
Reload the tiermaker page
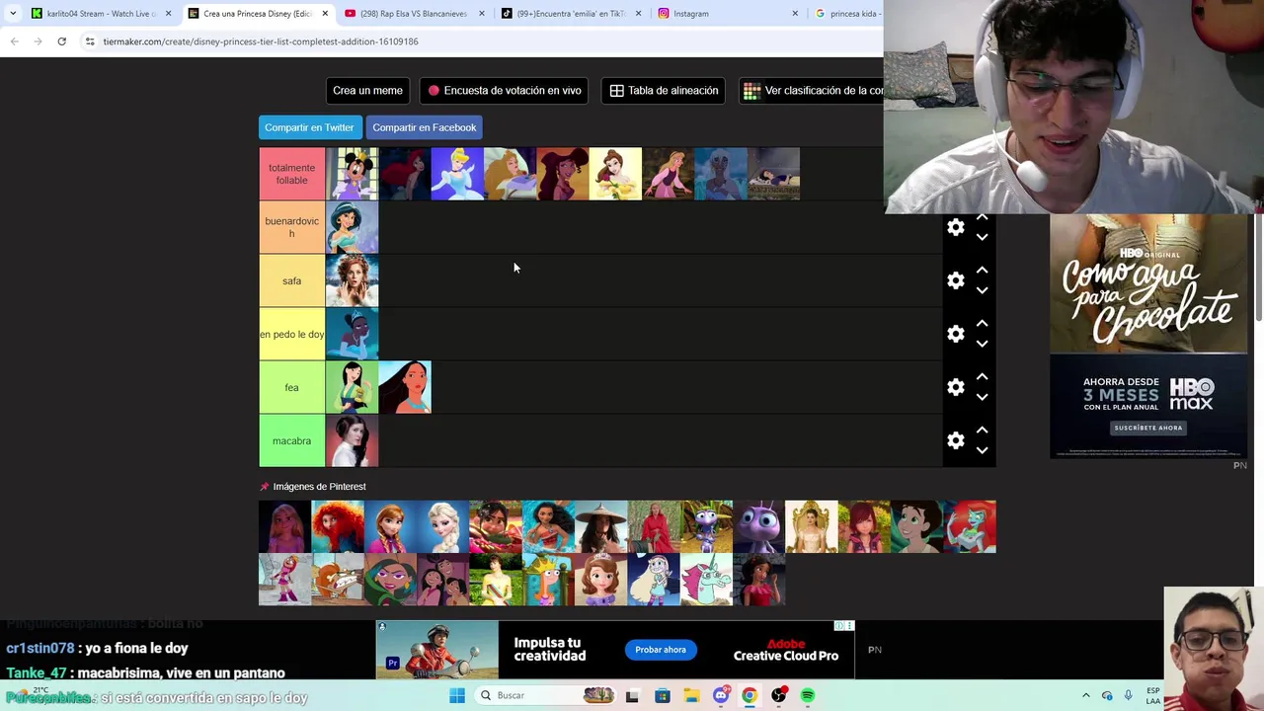pyautogui.click(x=61, y=41)
